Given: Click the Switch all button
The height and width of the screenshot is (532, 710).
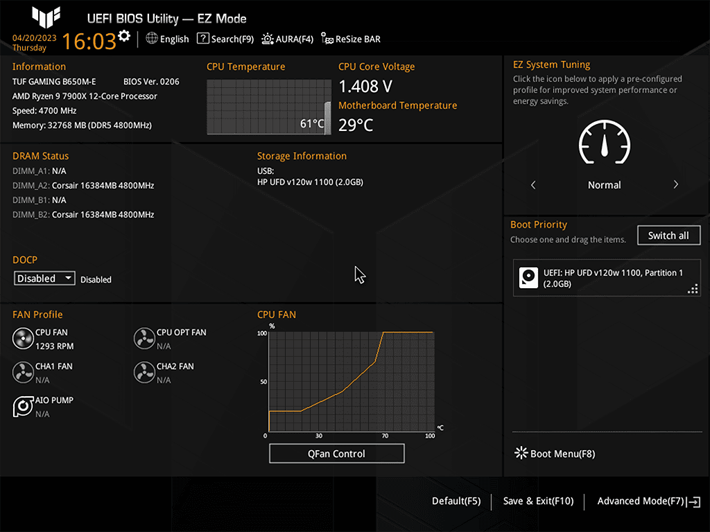Looking at the screenshot, I should click(668, 236).
